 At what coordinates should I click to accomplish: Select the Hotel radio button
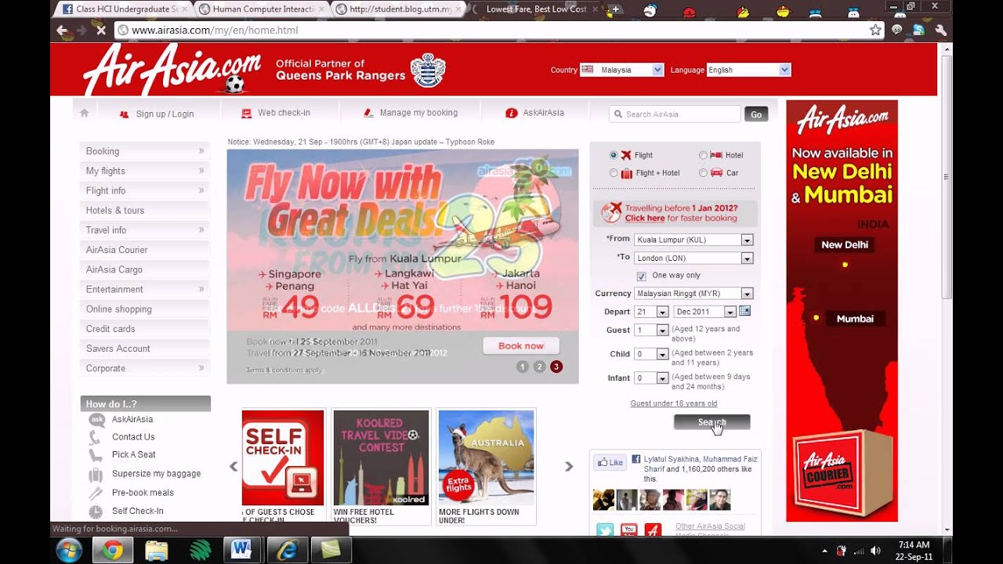pyautogui.click(x=703, y=155)
